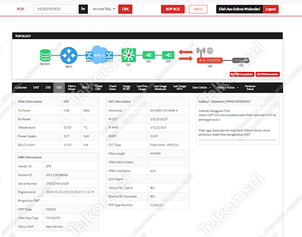302x237 pixels.
Task: Open the Datek OSP tab
Action: point(99,87)
